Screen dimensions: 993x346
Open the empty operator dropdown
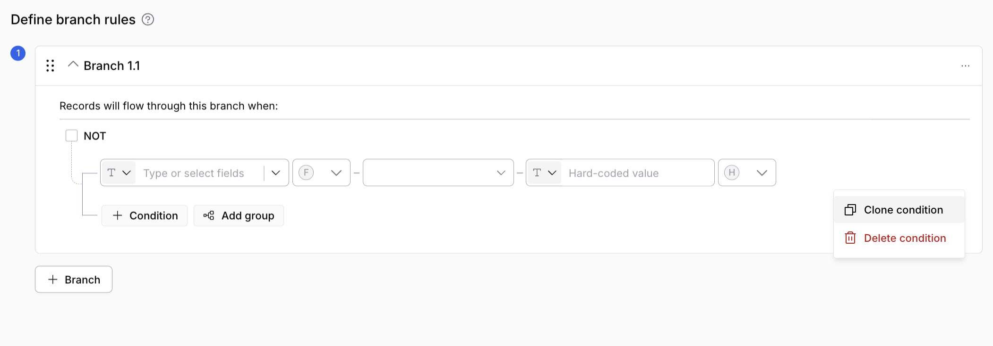tap(438, 173)
